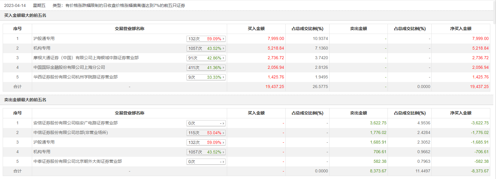Click 中泰证券北京朝外大街证券营业部 link
The height and width of the screenshot is (179, 496).
[x=78, y=161]
